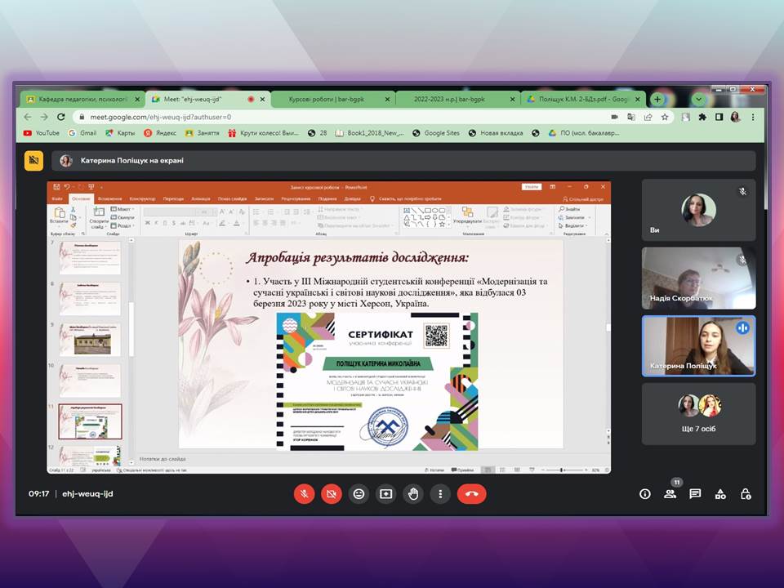Viewport: 784px width, 588px height.
Task: Toggle the Chrome side panel icon
Action: (719, 117)
